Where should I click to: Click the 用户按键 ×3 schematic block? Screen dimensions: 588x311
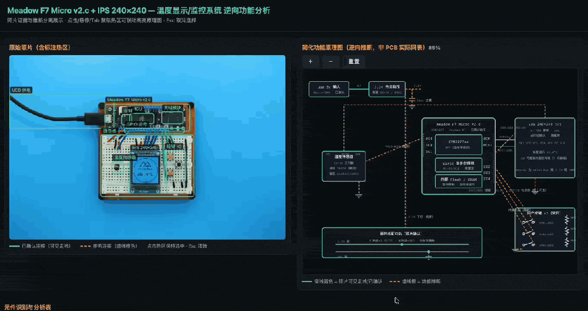544,229
